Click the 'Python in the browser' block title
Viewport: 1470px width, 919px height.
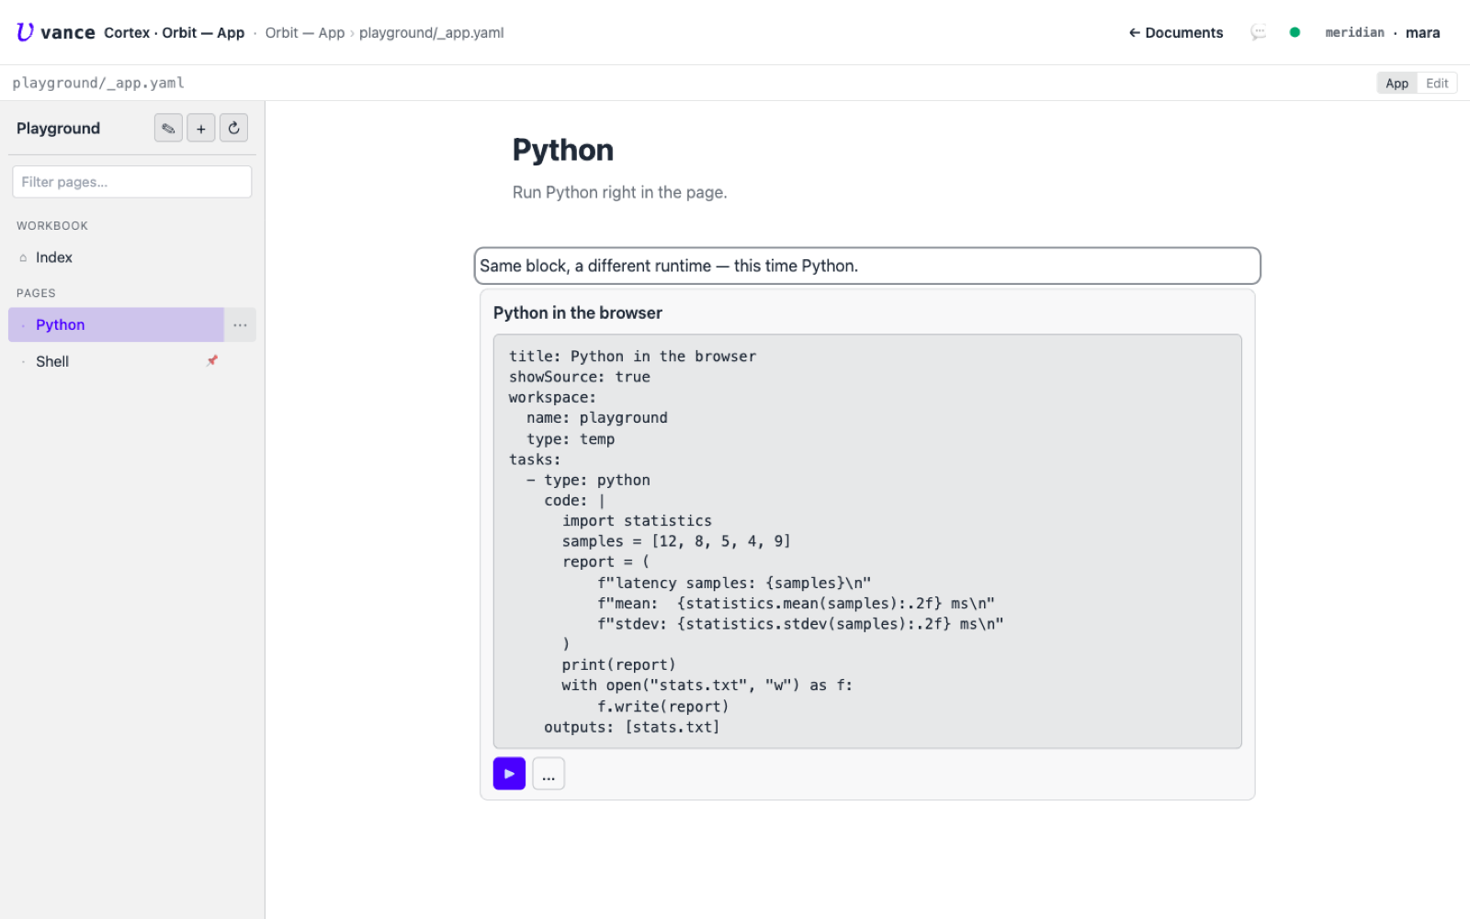coord(578,312)
